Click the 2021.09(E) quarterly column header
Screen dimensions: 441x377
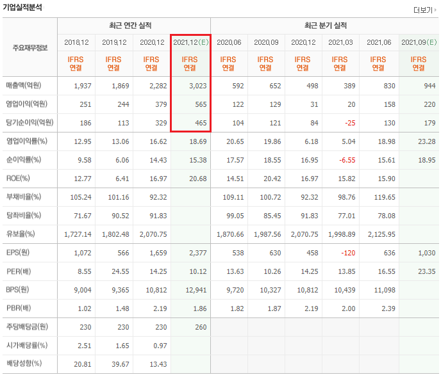click(419, 42)
